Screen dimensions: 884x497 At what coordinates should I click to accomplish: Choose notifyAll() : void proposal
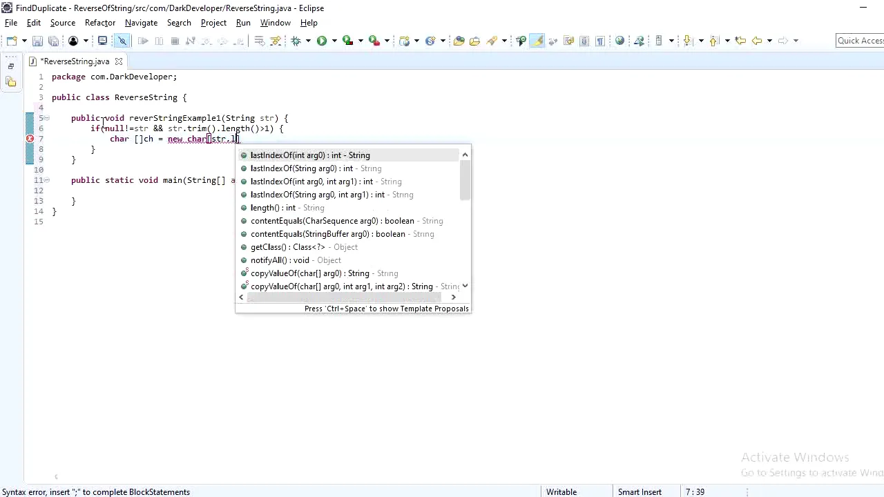click(x=349, y=260)
